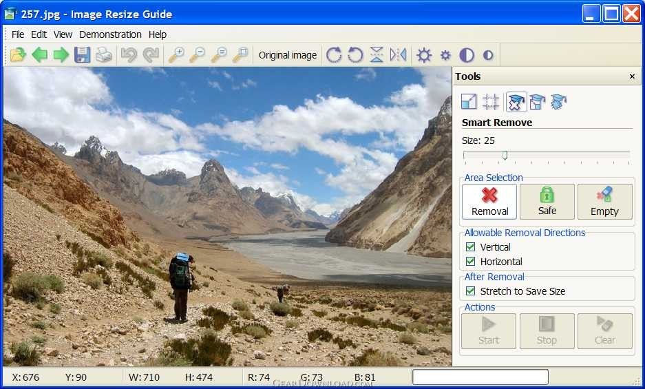The width and height of the screenshot is (645, 389).
Task: Click the Smart Remove heading text
Action: pos(497,123)
